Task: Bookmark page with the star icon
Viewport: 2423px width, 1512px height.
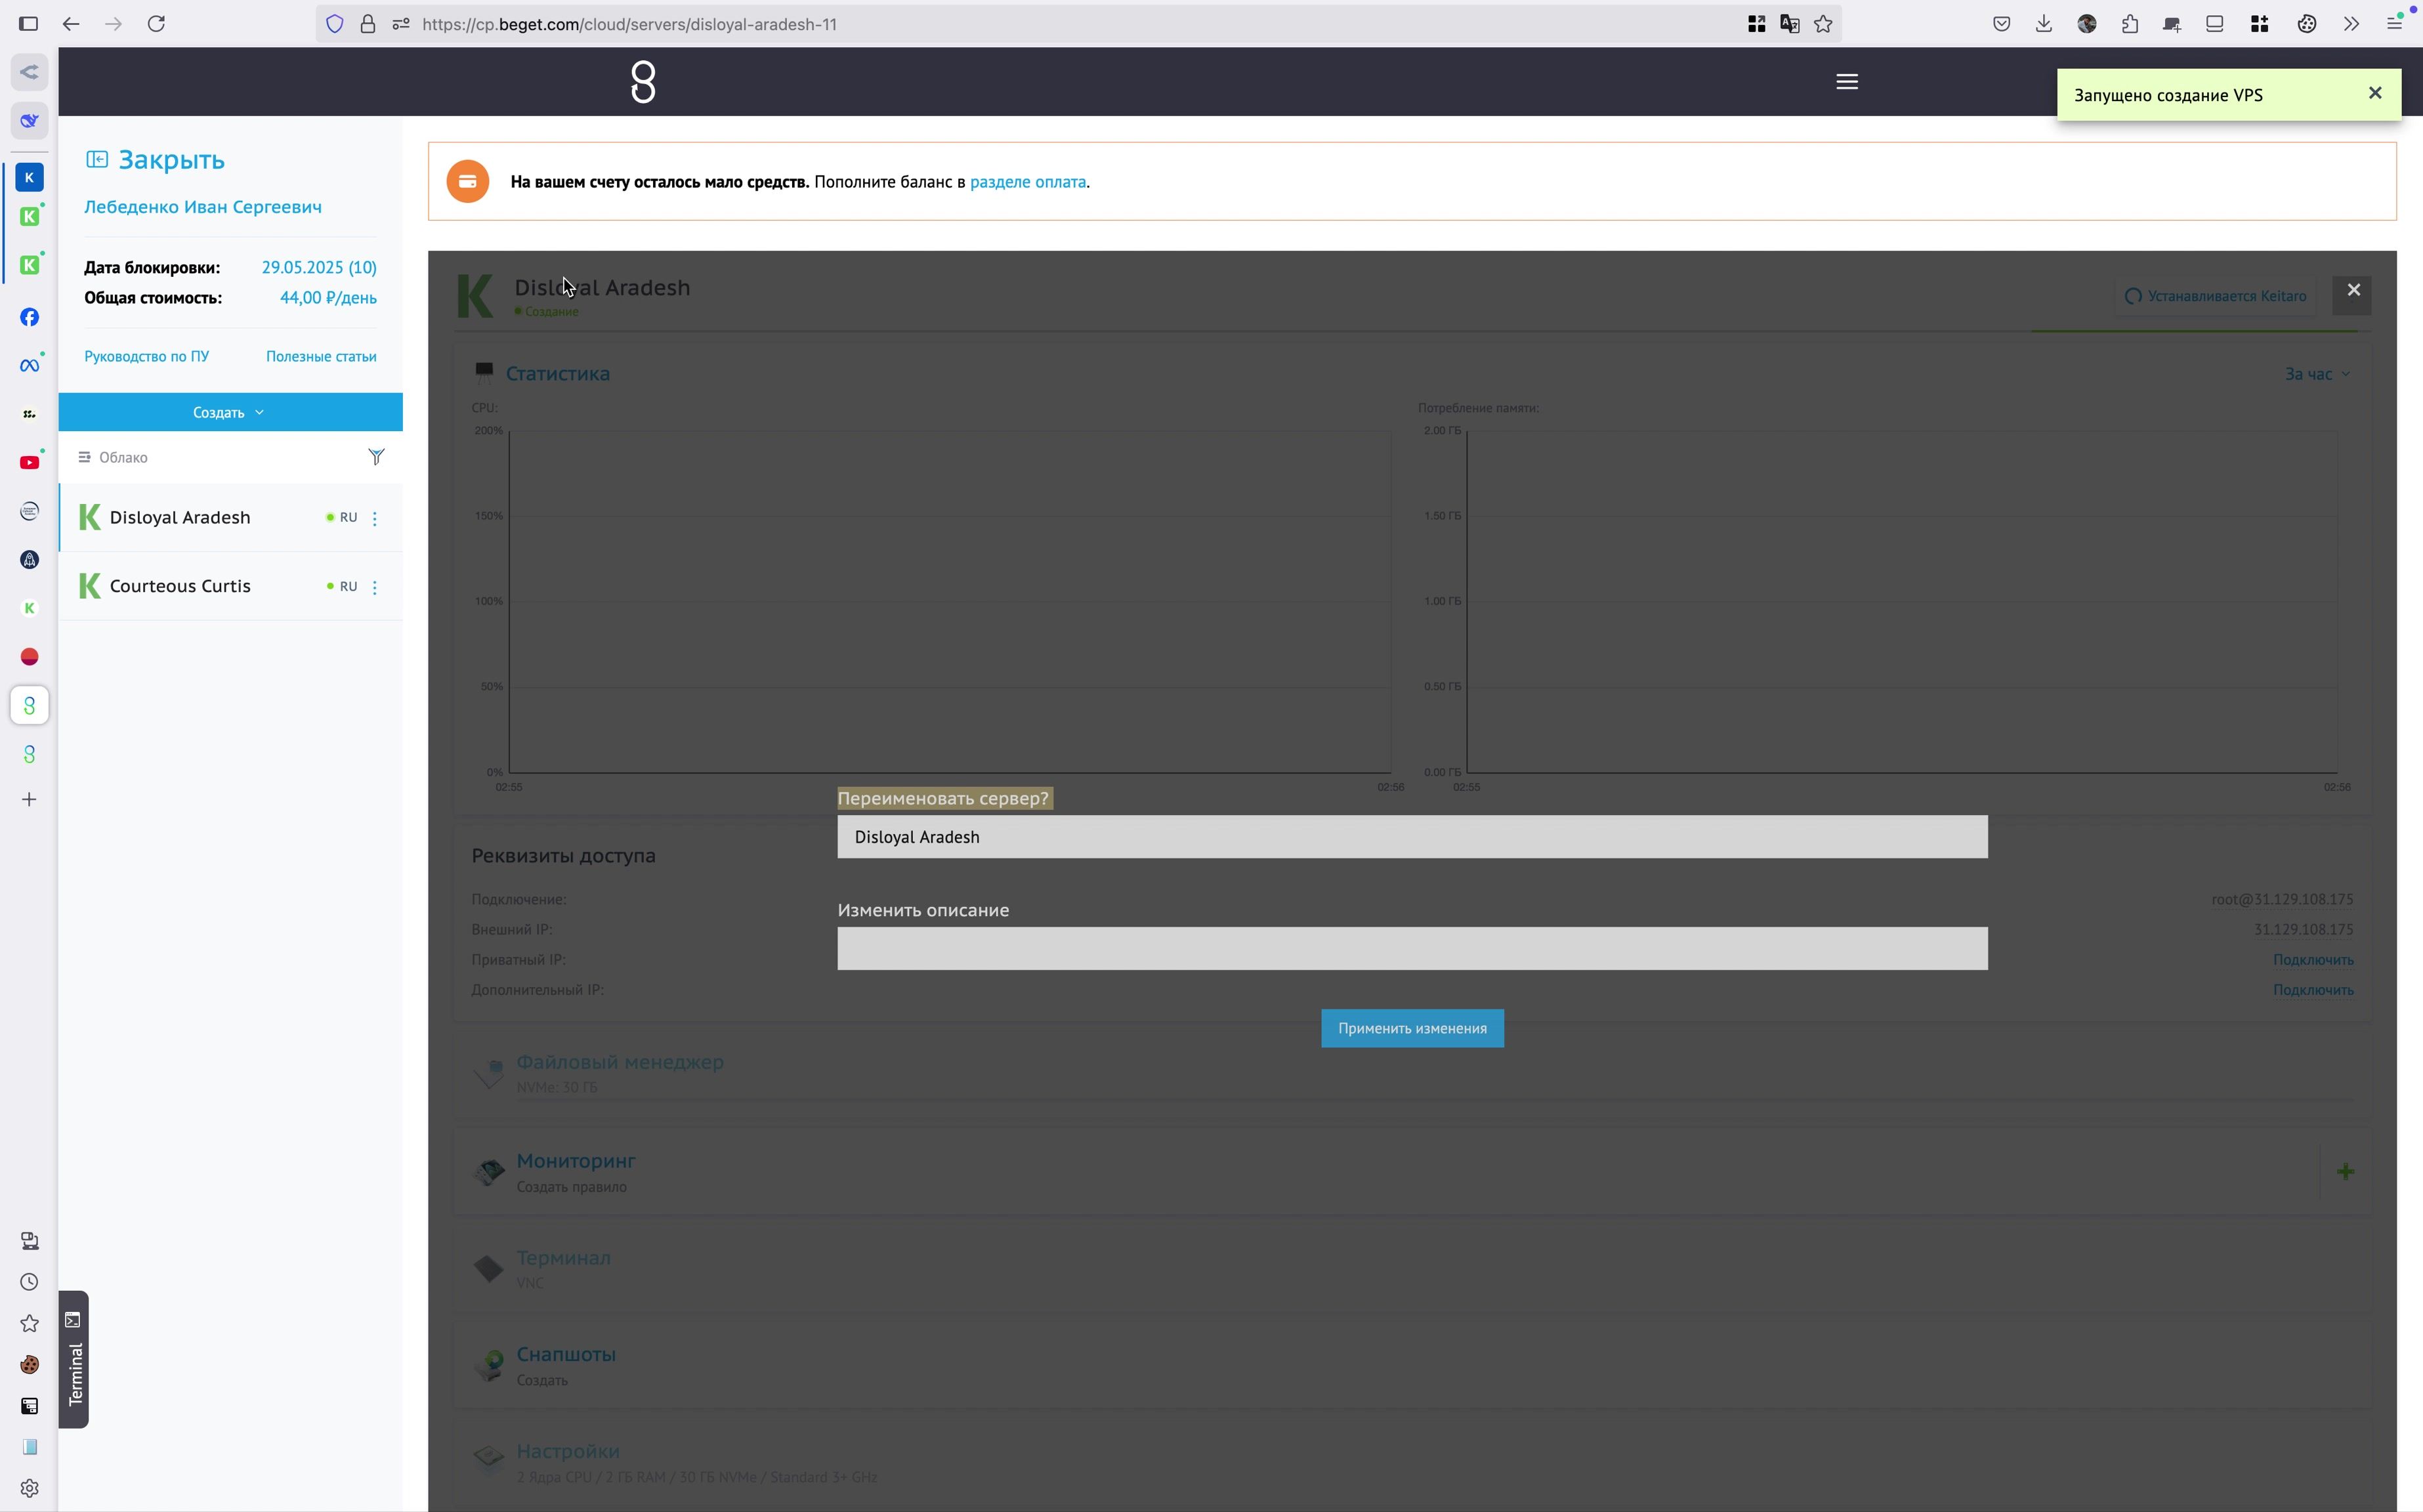Action: click(1823, 24)
